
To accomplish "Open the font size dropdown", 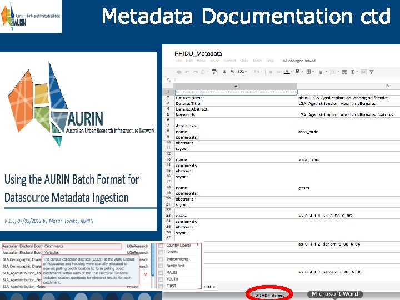I will coord(256,72).
